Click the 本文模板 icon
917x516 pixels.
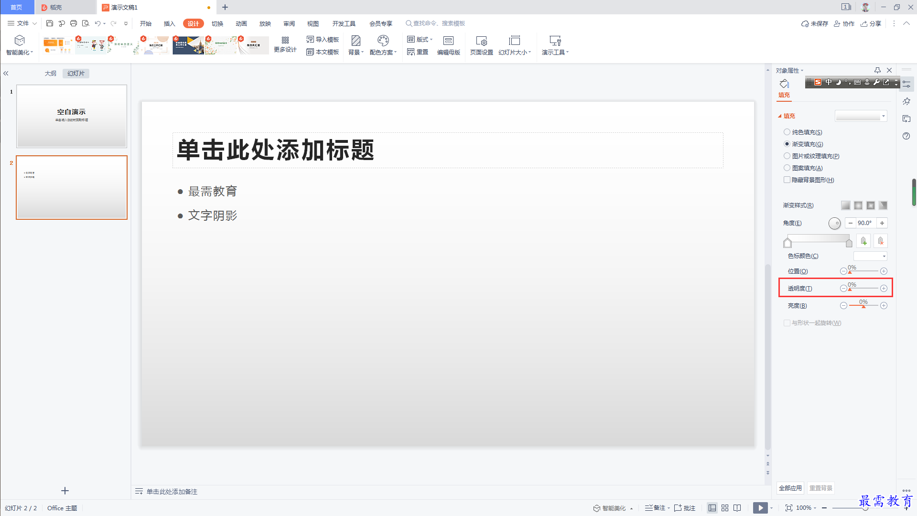point(310,52)
